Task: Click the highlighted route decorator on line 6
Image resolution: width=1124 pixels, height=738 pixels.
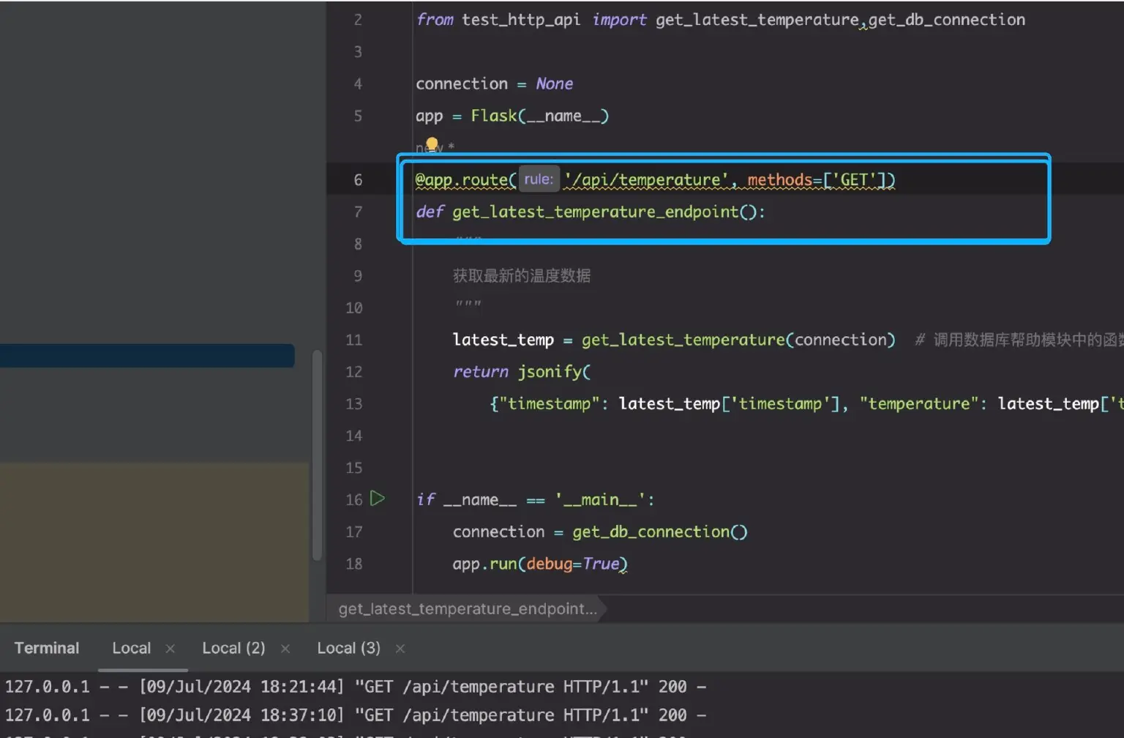Action: pyautogui.click(x=465, y=179)
